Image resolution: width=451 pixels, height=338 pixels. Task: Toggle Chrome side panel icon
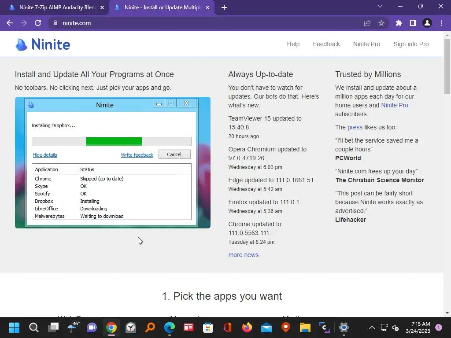(x=413, y=23)
